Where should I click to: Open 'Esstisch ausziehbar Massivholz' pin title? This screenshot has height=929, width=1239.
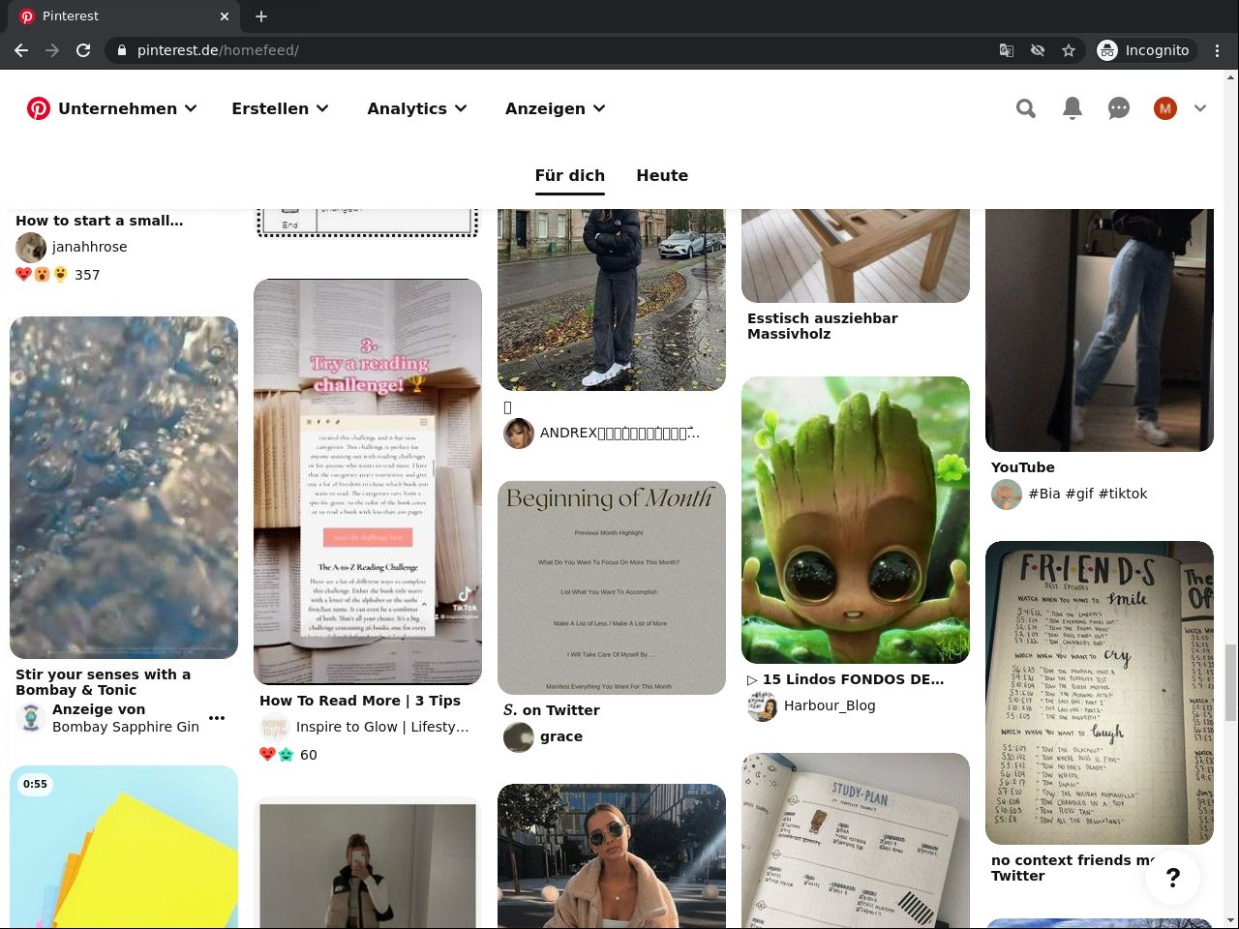[823, 326]
